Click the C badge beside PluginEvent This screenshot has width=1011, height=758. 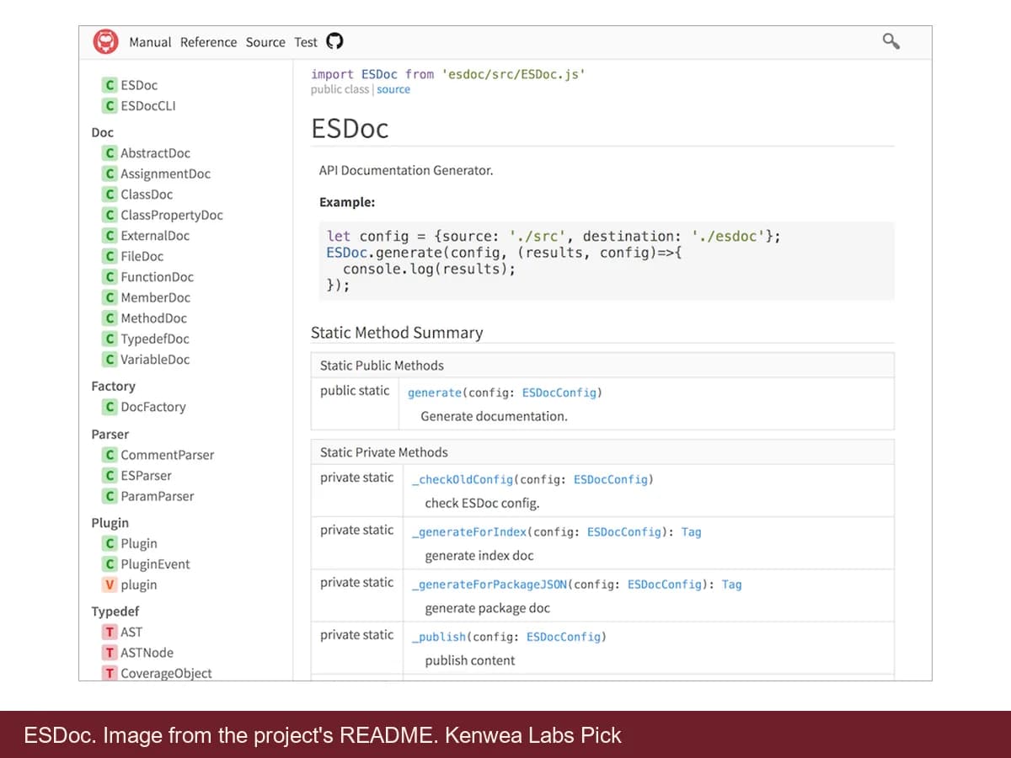pos(110,564)
